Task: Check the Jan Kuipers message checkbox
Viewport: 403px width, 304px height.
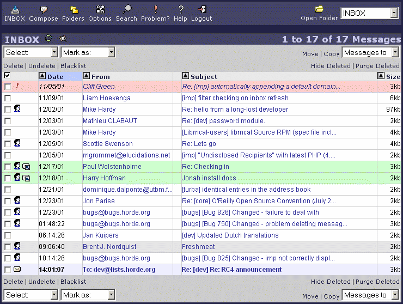Action: coord(8,235)
